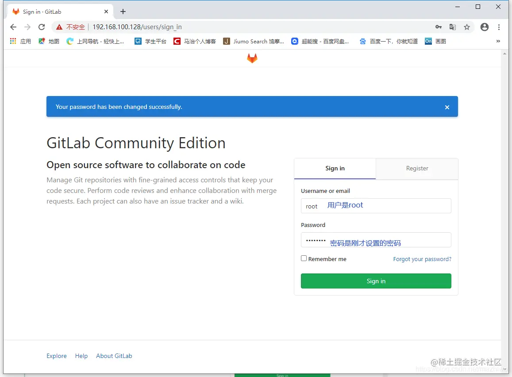Open the Forgot your password link

422,259
